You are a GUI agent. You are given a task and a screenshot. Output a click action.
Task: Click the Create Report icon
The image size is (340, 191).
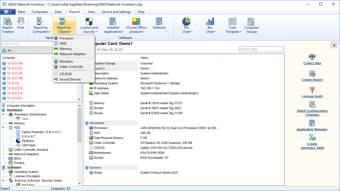312,74
